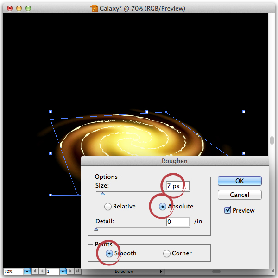Click OK in the Roughen dialog
The width and height of the screenshot is (278, 278).
tap(240, 181)
